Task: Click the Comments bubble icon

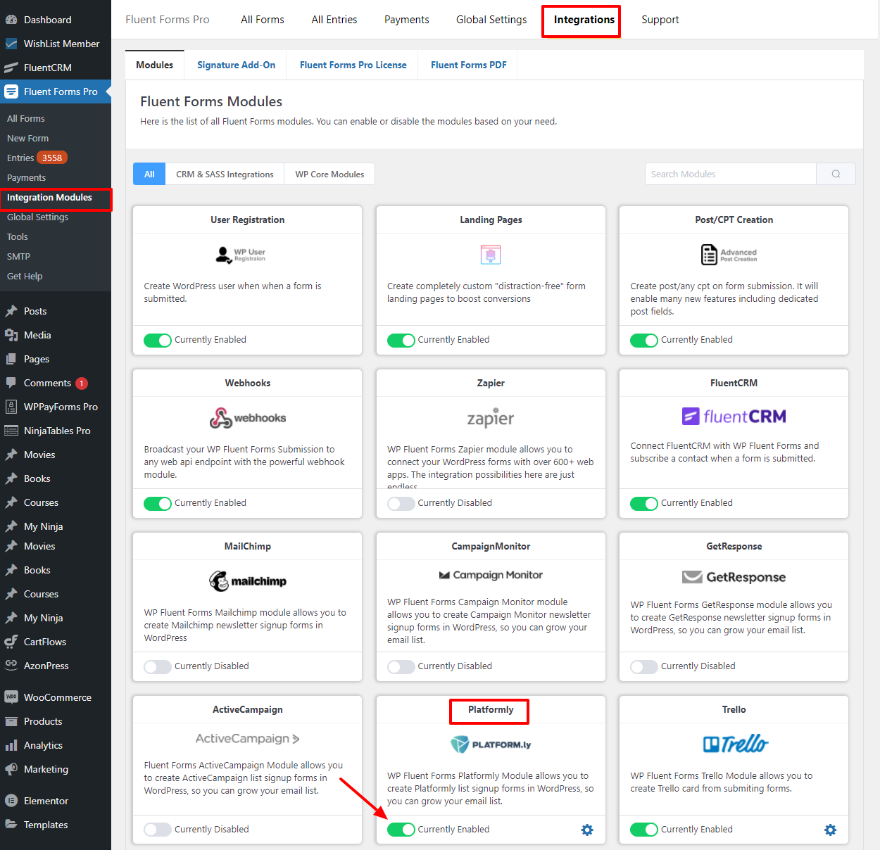Action: tap(11, 383)
